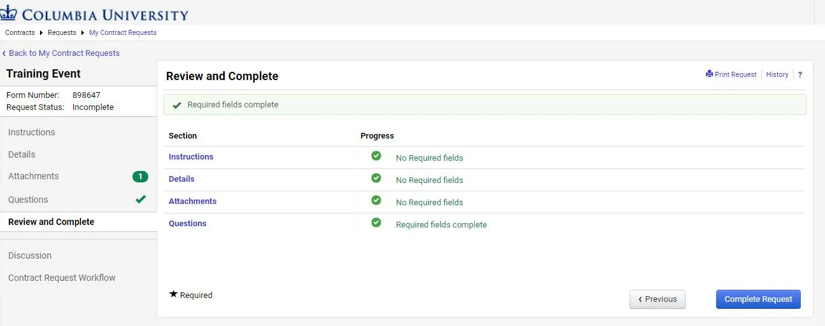Click the green Attachments count badge
Screen dimensions: 825x326
(x=140, y=177)
